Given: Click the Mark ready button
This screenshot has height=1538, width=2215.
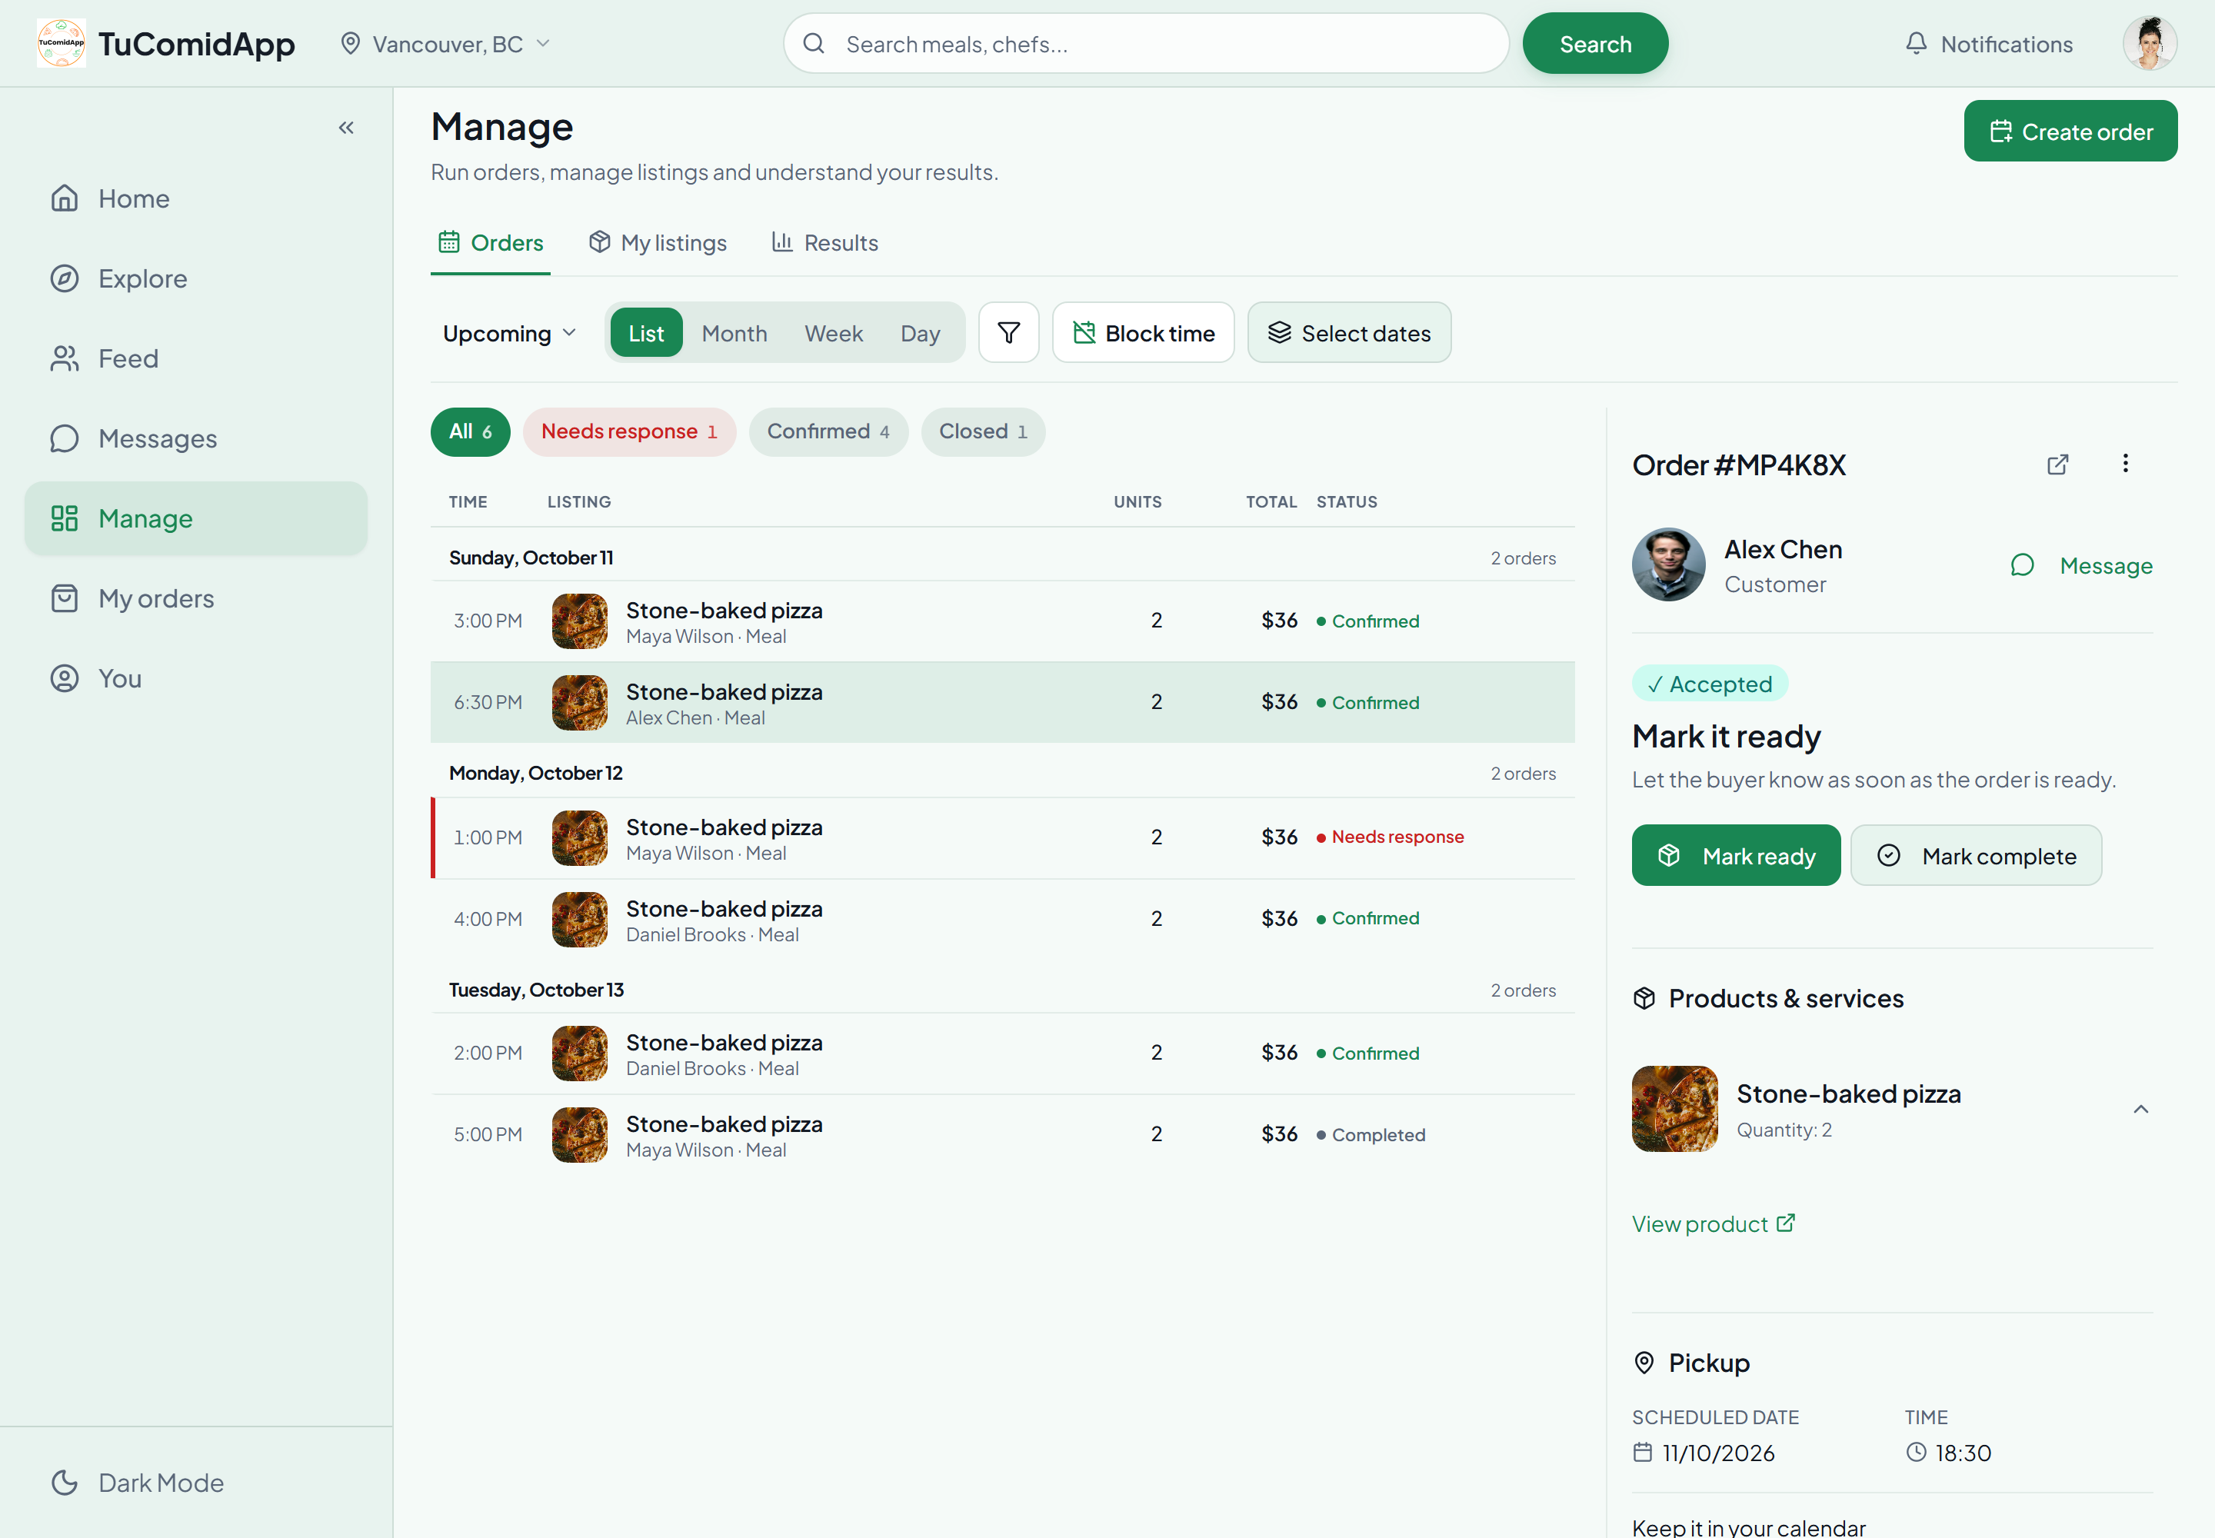Looking at the screenshot, I should tap(1736, 855).
